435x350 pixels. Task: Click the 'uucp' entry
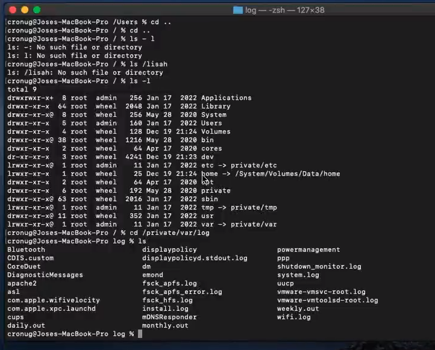tap(285, 284)
